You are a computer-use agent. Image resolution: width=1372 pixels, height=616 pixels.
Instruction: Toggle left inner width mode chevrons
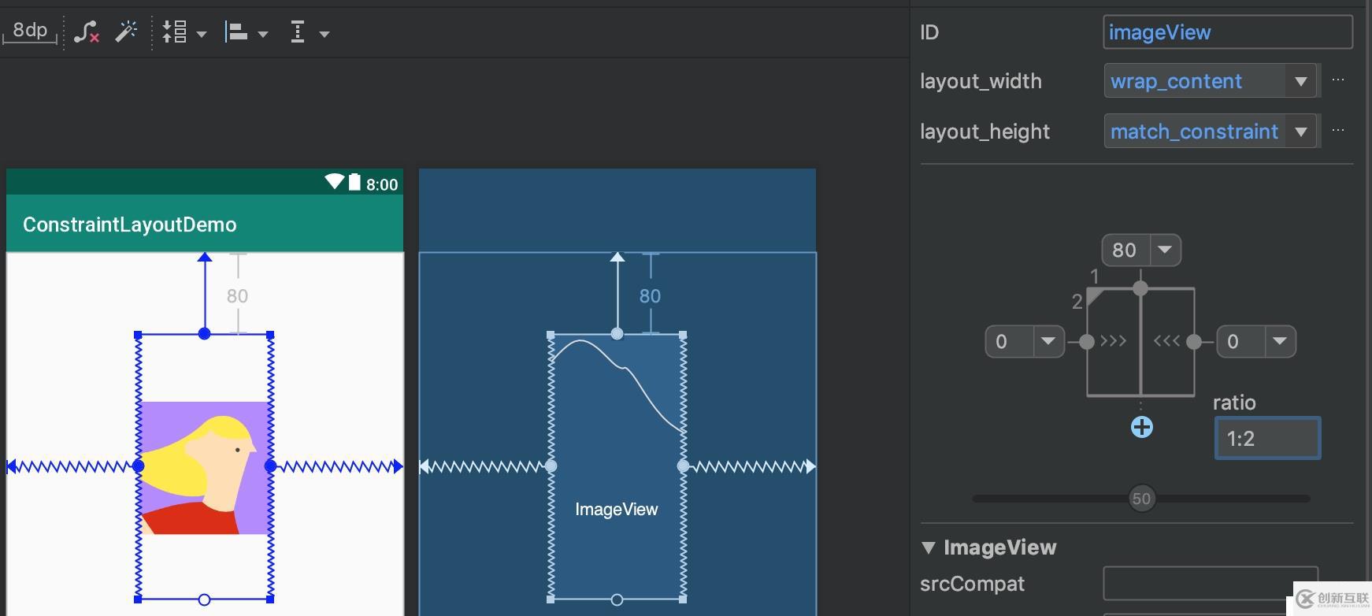[x=1113, y=341]
